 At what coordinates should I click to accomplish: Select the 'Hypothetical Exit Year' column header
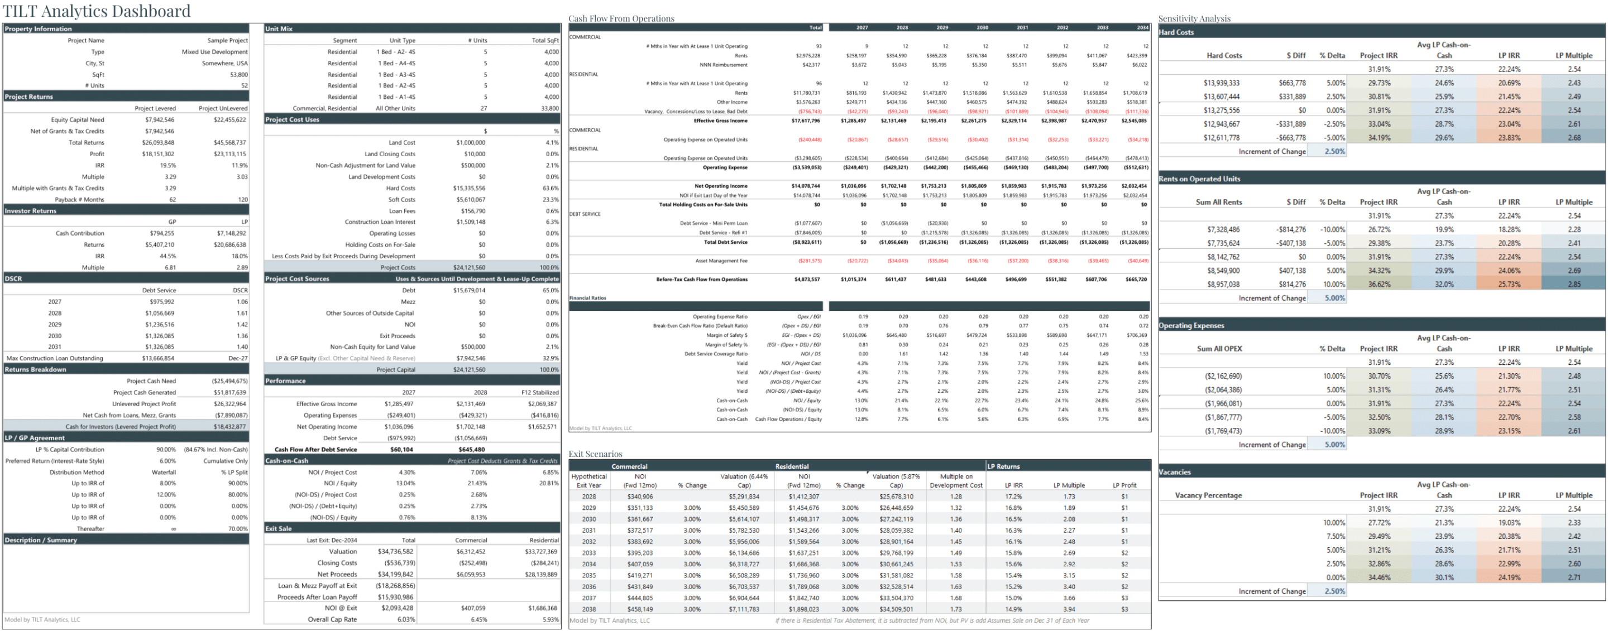pos(588,481)
